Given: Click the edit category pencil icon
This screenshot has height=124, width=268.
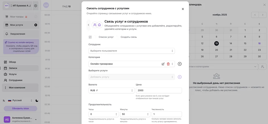Looking at the screenshot, I should [163, 64].
